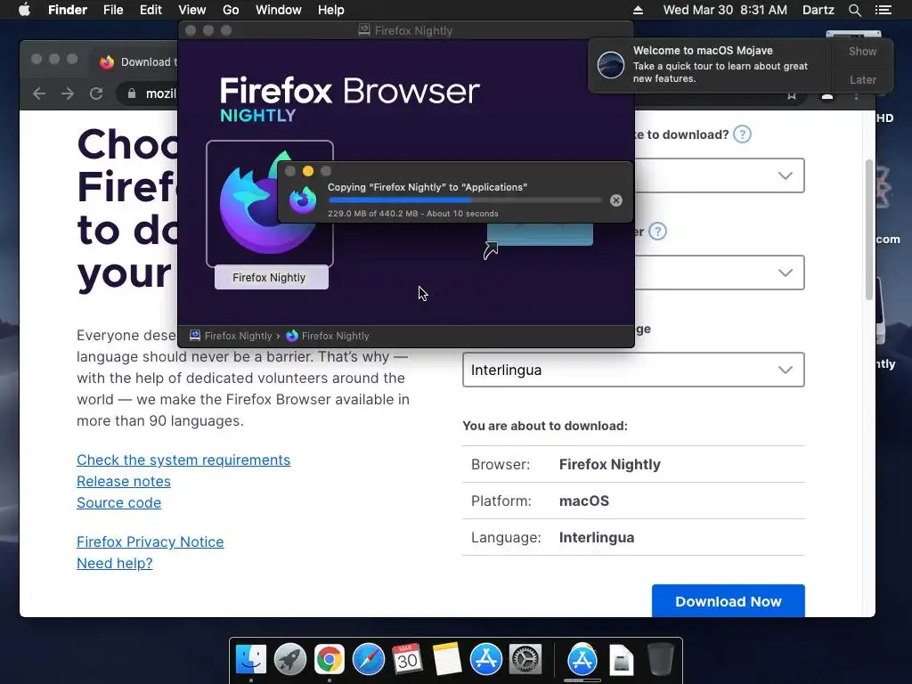
Task: Click the disk image file Dock icon
Action: [x=621, y=661]
